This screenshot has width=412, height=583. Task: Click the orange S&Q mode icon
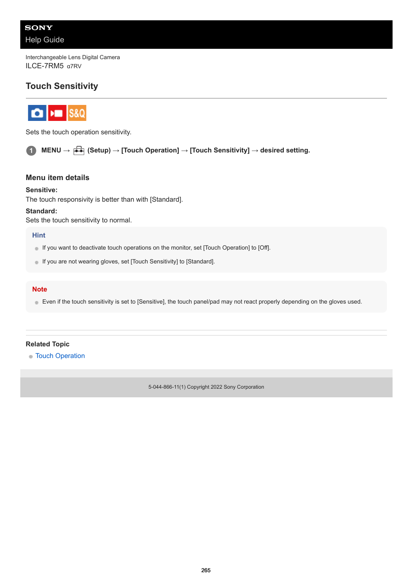pyautogui.click(x=77, y=113)
